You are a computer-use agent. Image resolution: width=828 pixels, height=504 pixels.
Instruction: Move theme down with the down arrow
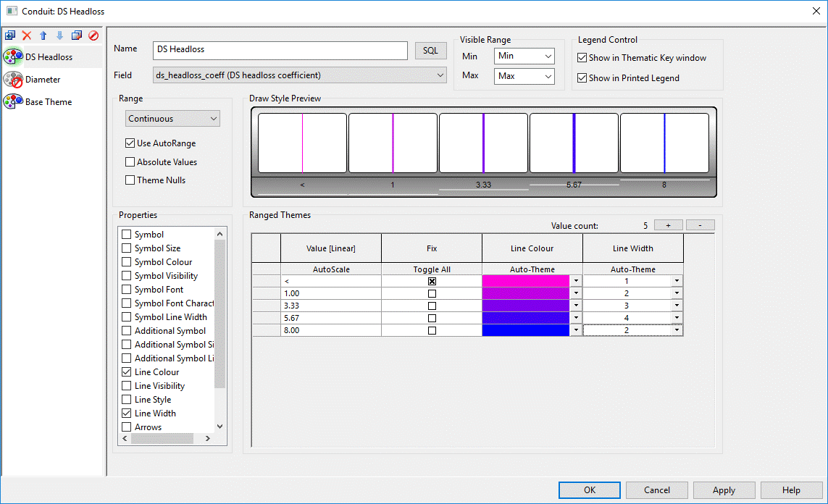[x=60, y=35]
